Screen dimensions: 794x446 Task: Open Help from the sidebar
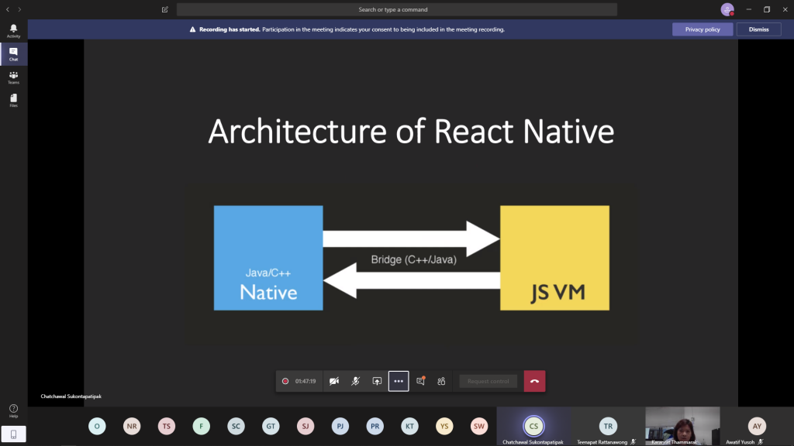[13, 410]
